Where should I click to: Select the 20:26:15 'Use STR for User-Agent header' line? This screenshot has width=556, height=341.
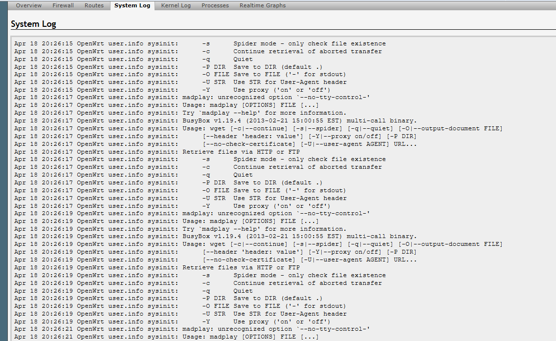point(180,82)
